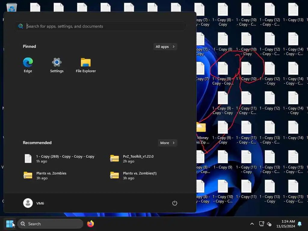308x231 pixels.
Task: Open the taskbar Search box
Action: coord(50,224)
